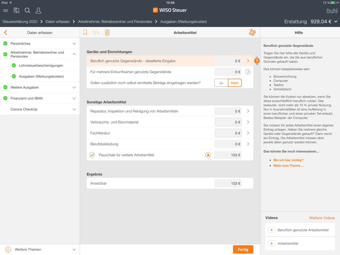
Task: Open the Mehr zum Thema link
Action: pyautogui.click(x=288, y=166)
